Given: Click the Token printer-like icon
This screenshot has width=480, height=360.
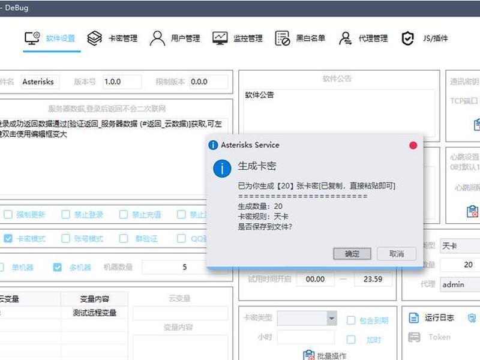Looking at the screenshot, I should [414, 337].
